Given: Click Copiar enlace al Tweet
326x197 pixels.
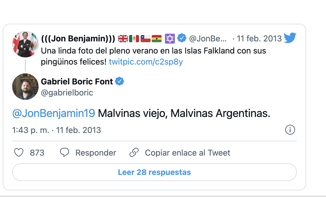Looking at the screenshot, I should click(188, 153).
